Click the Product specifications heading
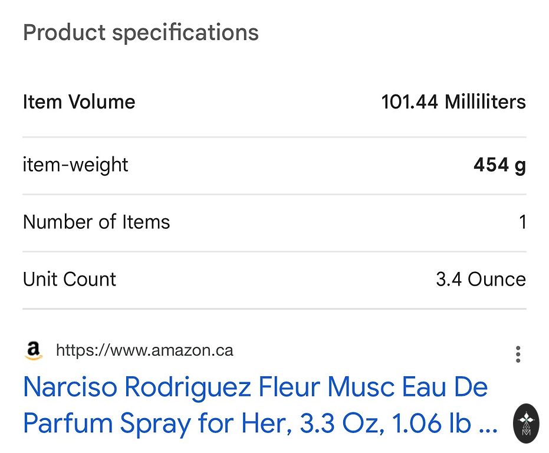Screen dimensions: 549x453 [x=140, y=32]
